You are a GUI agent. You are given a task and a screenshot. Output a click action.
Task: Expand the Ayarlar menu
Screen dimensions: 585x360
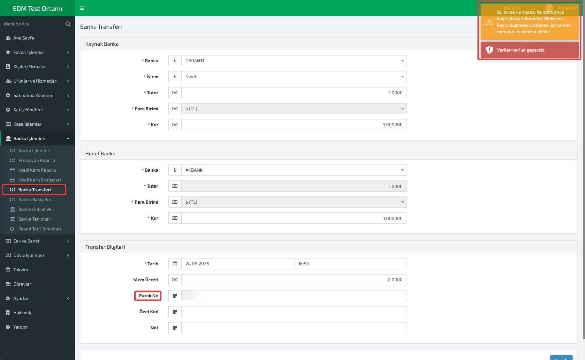point(38,298)
